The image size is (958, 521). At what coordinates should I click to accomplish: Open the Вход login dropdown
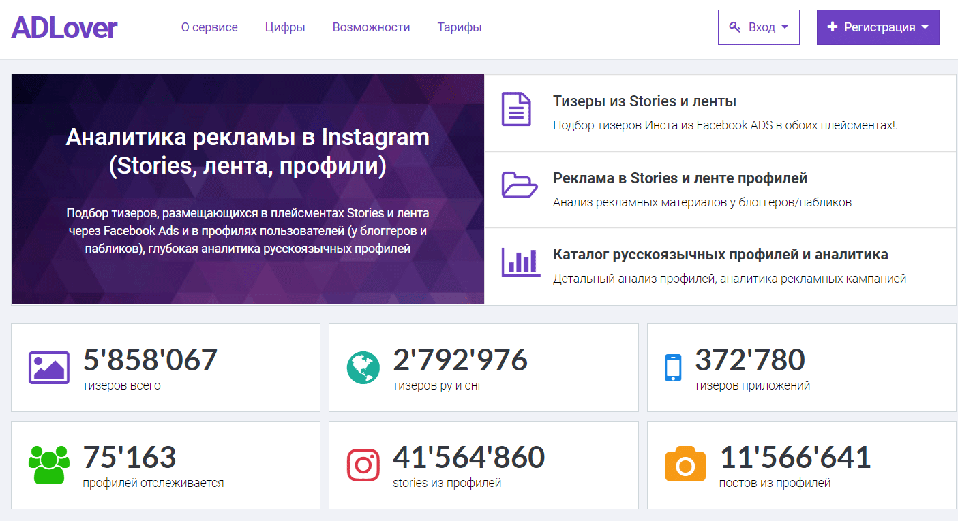[759, 27]
